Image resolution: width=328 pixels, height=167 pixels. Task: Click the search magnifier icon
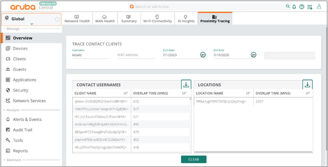point(288,6)
